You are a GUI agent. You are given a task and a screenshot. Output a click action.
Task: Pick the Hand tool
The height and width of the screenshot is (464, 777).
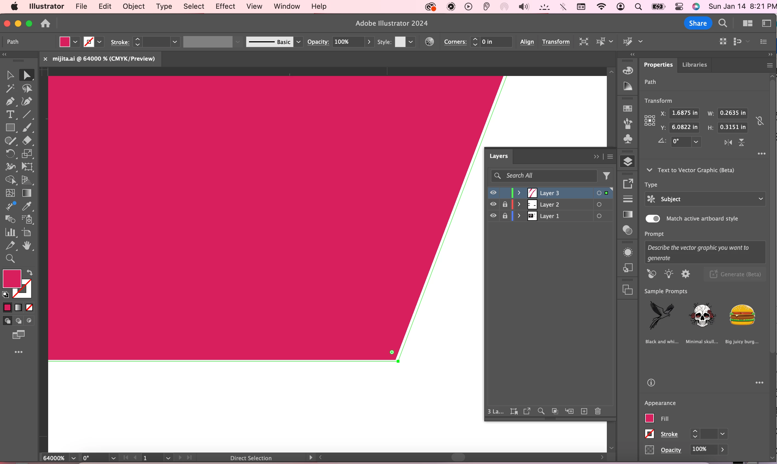[x=27, y=245]
